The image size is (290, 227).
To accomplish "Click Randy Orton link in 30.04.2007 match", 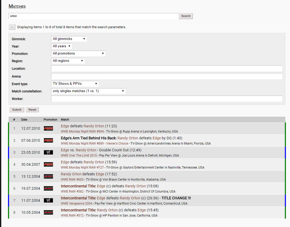I will [x=94, y=162].
